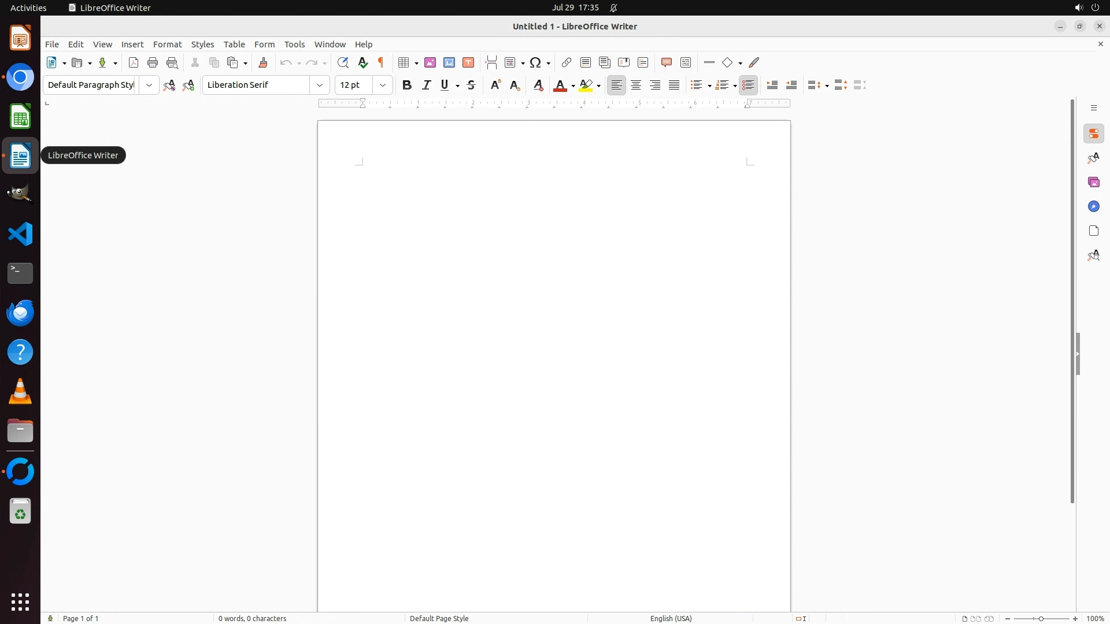Open the Find and Replace tool
Image resolution: width=1110 pixels, height=624 pixels.
point(343,63)
